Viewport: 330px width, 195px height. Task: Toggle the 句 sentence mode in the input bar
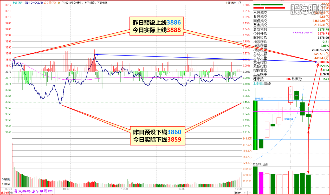[41, 191]
